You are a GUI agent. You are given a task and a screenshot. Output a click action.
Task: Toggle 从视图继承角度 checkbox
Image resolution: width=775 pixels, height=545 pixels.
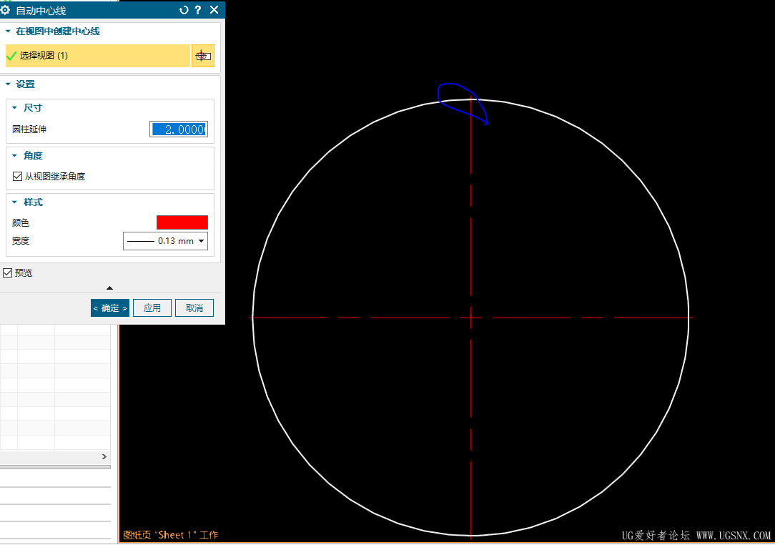coord(17,176)
